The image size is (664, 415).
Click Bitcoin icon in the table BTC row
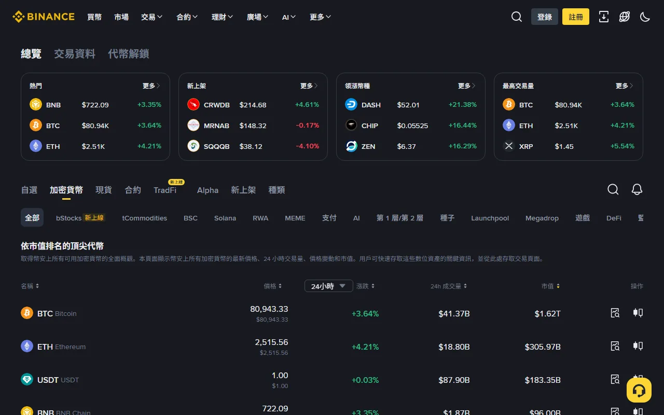click(27, 313)
